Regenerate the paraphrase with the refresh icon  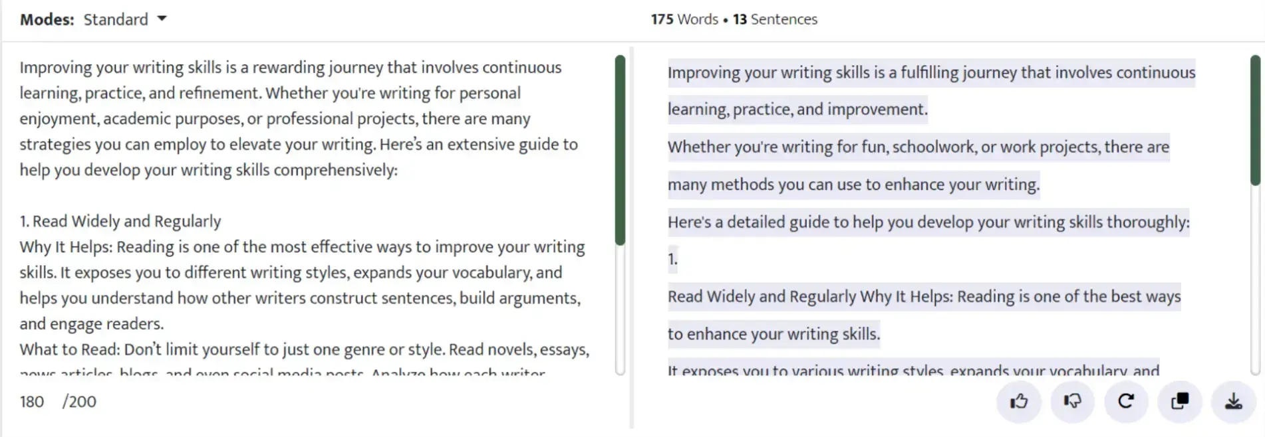[x=1126, y=401]
